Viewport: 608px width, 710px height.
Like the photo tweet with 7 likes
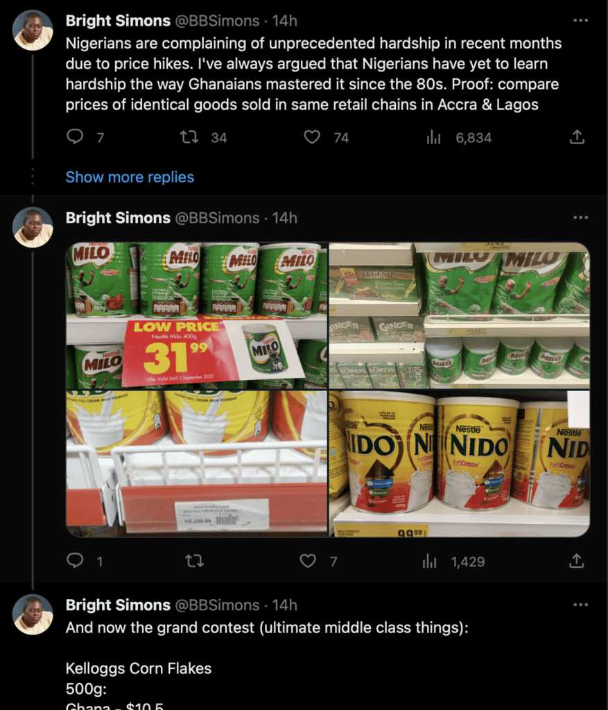pos(308,561)
